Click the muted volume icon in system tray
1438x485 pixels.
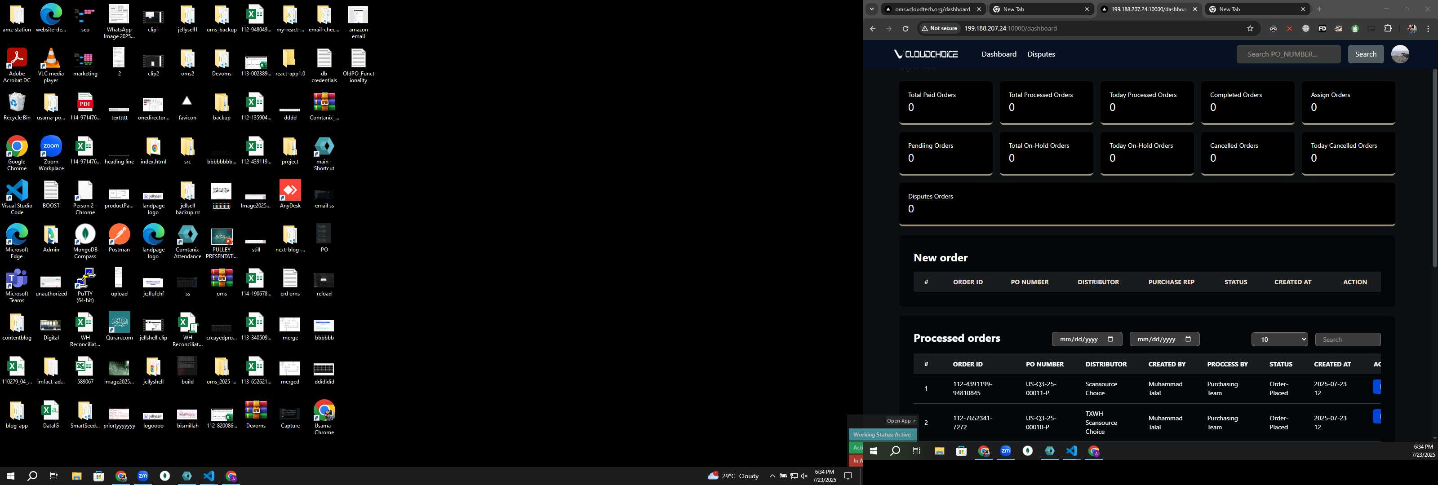[804, 476]
